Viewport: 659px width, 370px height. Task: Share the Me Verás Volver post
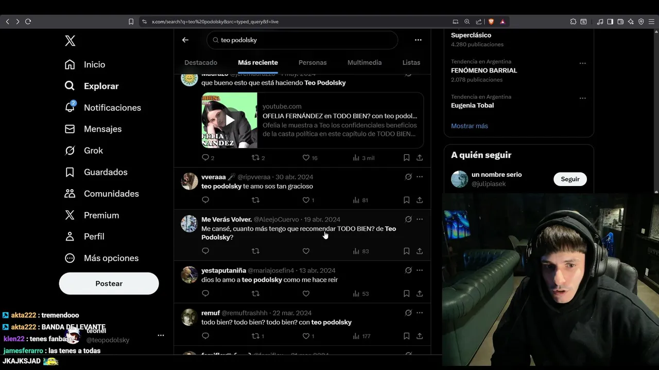pyautogui.click(x=420, y=251)
